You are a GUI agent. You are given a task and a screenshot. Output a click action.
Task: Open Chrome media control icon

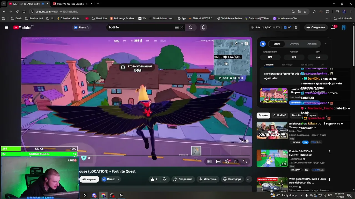(338, 12)
